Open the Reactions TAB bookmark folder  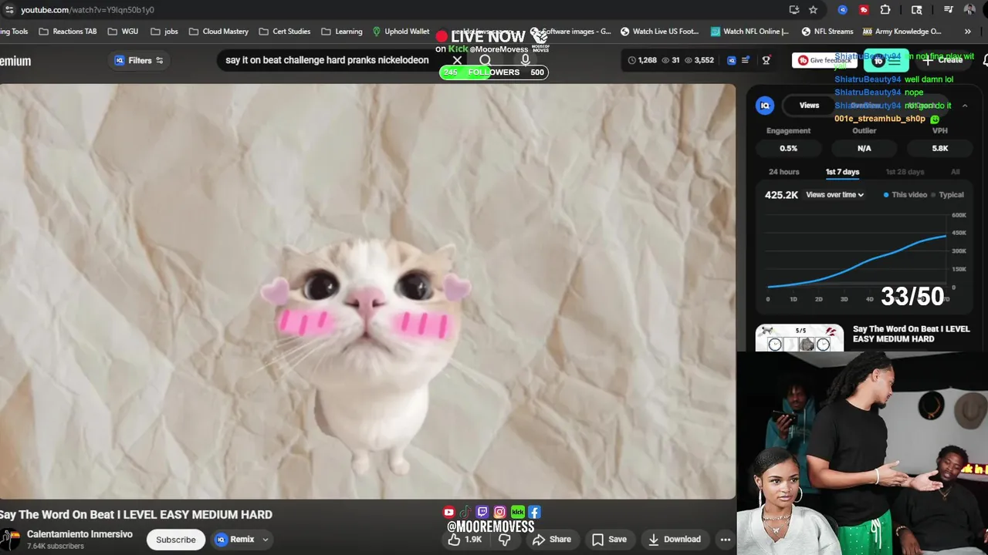click(68, 32)
